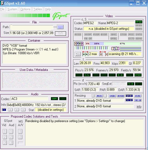Click the AVID indicator badge
This screenshot has width=148, height=150.
pos(78,34)
